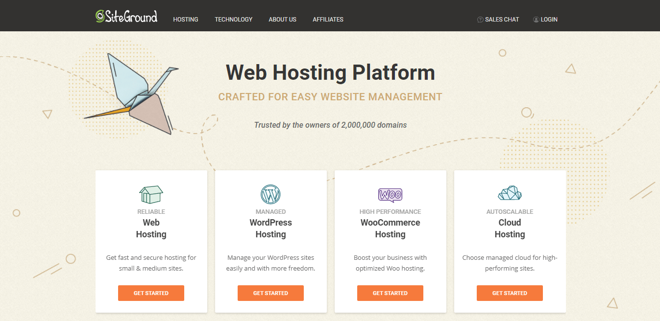Screen dimensions: 660x321
Task: Click 'Crafted for easy website management' subtitle
Action: 330,97
